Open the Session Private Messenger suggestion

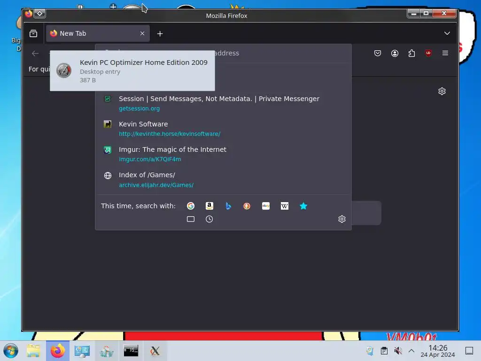(223, 103)
